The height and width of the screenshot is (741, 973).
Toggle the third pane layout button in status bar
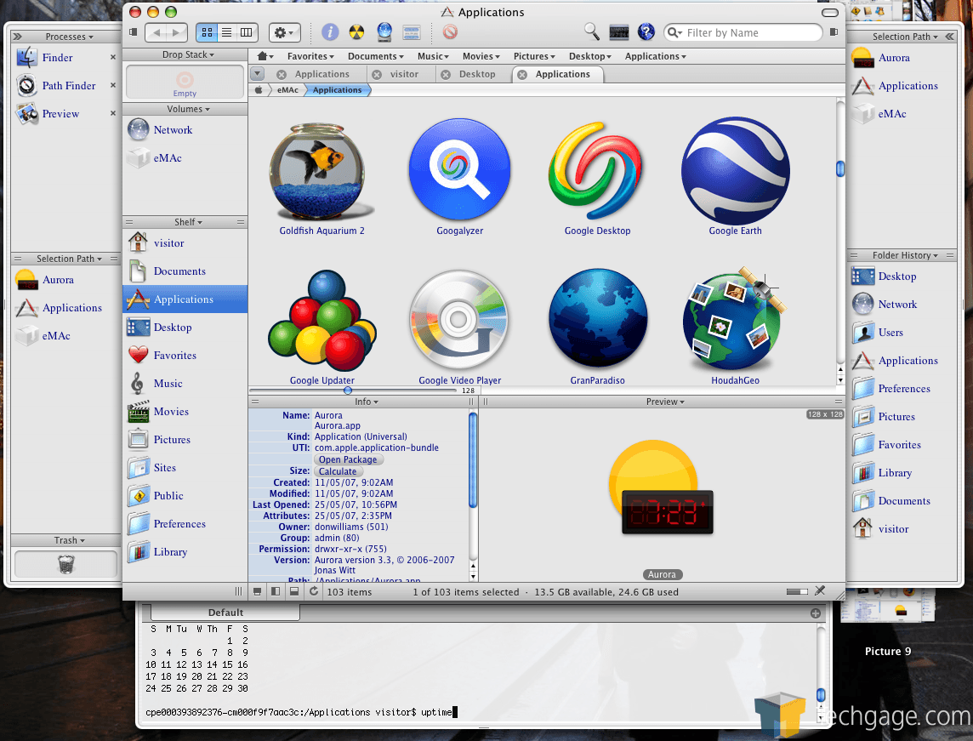click(294, 591)
